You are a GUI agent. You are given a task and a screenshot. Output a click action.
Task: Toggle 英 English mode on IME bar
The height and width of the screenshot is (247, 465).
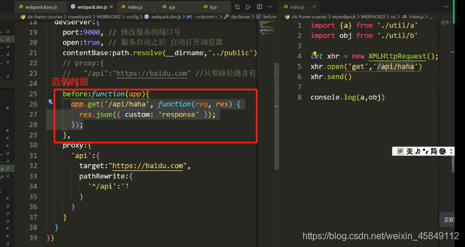pyautogui.click(x=410, y=151)
